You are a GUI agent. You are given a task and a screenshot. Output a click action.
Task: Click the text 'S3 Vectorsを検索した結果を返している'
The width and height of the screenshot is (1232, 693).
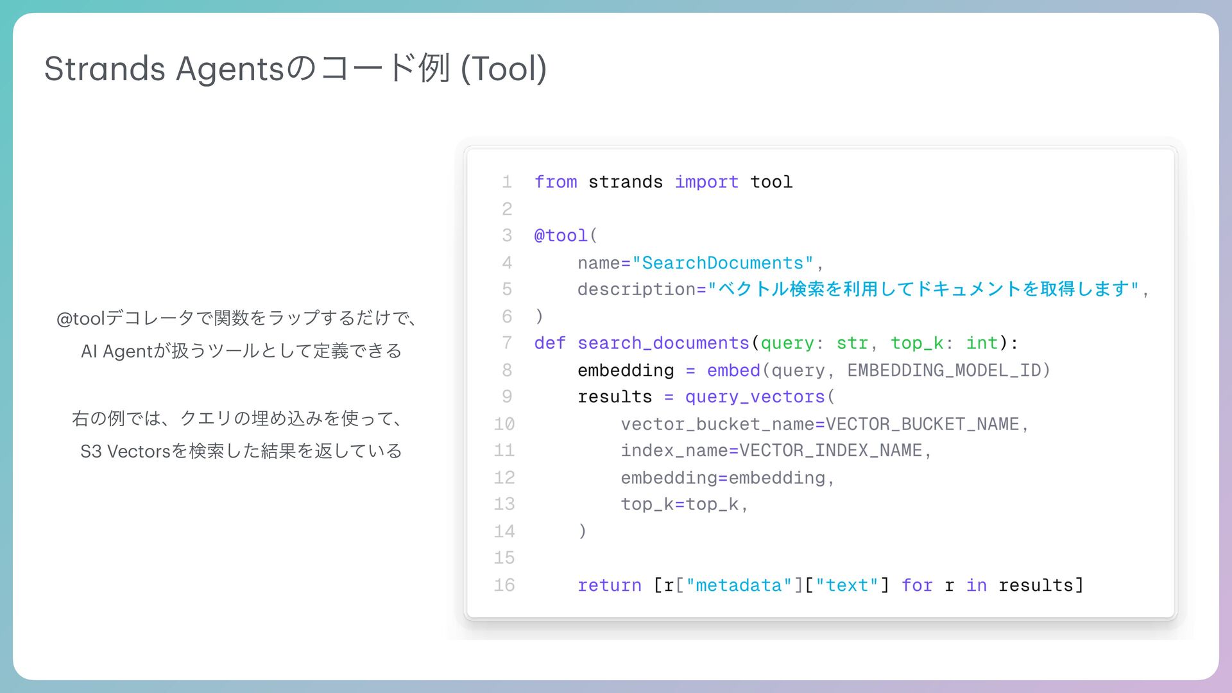coord(241,451)
